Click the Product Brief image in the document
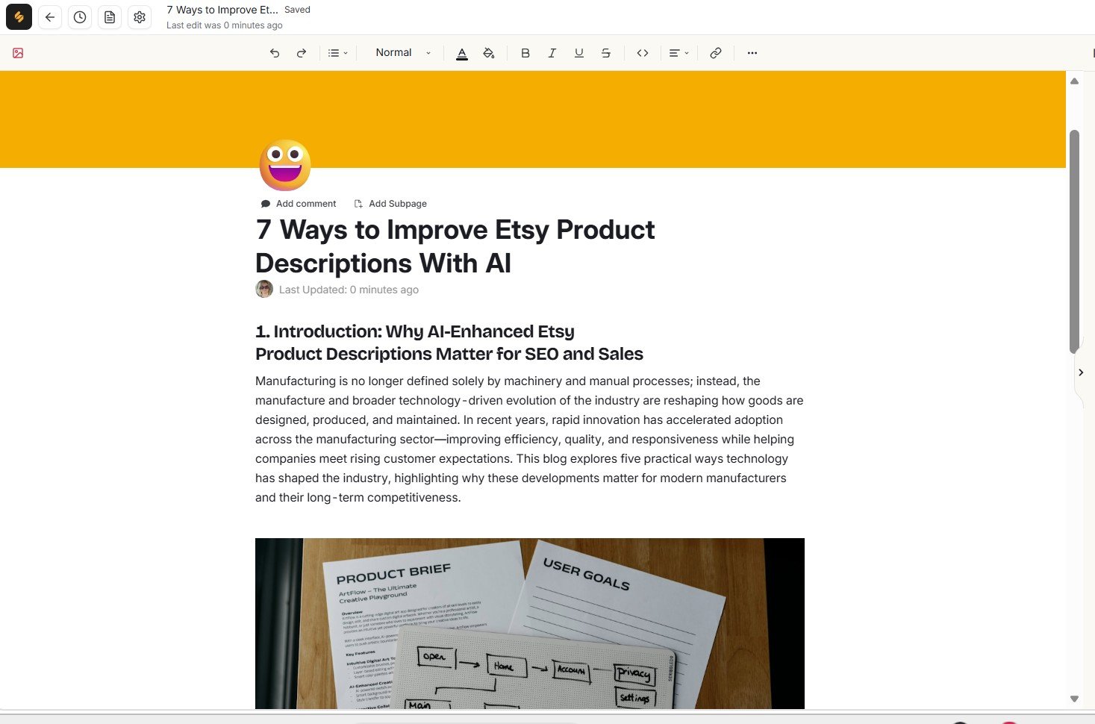The height and width of the screenshot is (724, 1095). [530, 623]
